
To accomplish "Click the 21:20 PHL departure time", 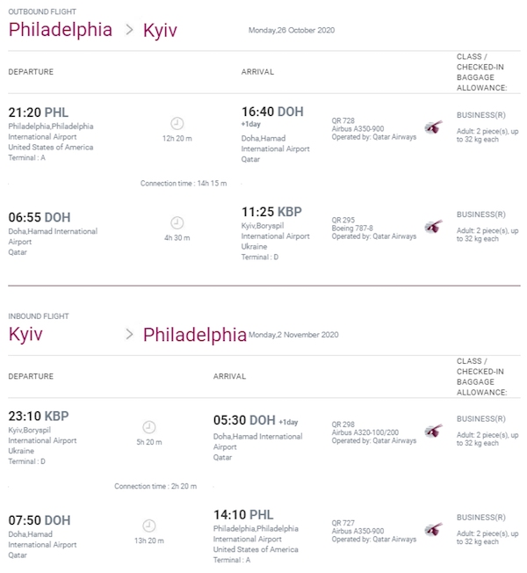I will pos(39,112).
